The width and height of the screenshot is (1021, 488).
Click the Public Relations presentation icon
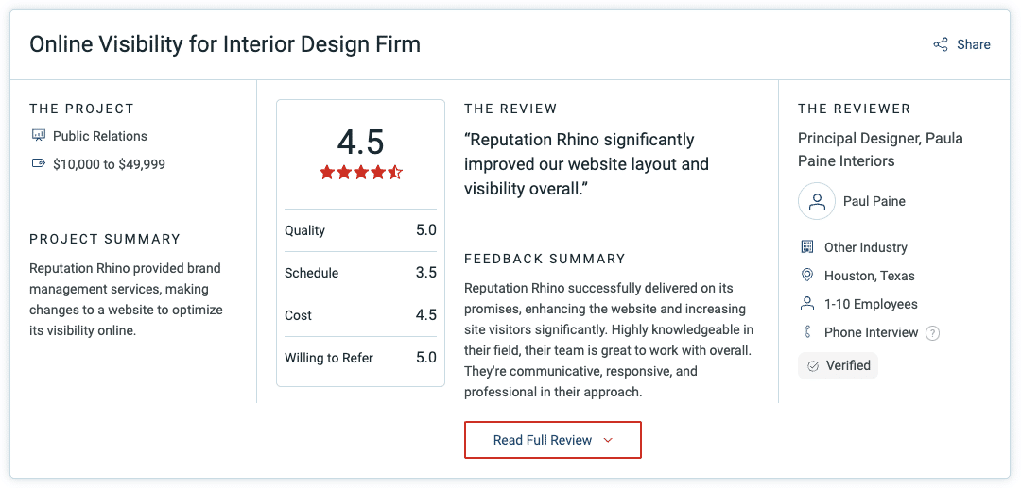pos(39,136)
